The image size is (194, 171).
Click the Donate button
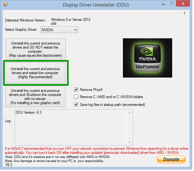tap(171, 159)
